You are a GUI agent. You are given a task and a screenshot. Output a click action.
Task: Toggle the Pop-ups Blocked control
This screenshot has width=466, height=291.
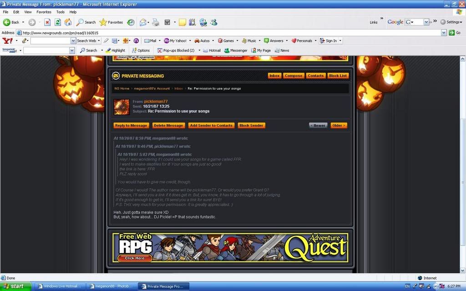click(176, 50)
